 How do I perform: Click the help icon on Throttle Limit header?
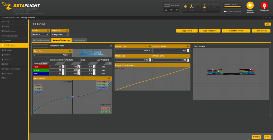150,46
